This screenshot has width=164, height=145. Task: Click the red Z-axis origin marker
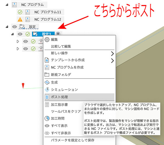click(x=23, y=86)
